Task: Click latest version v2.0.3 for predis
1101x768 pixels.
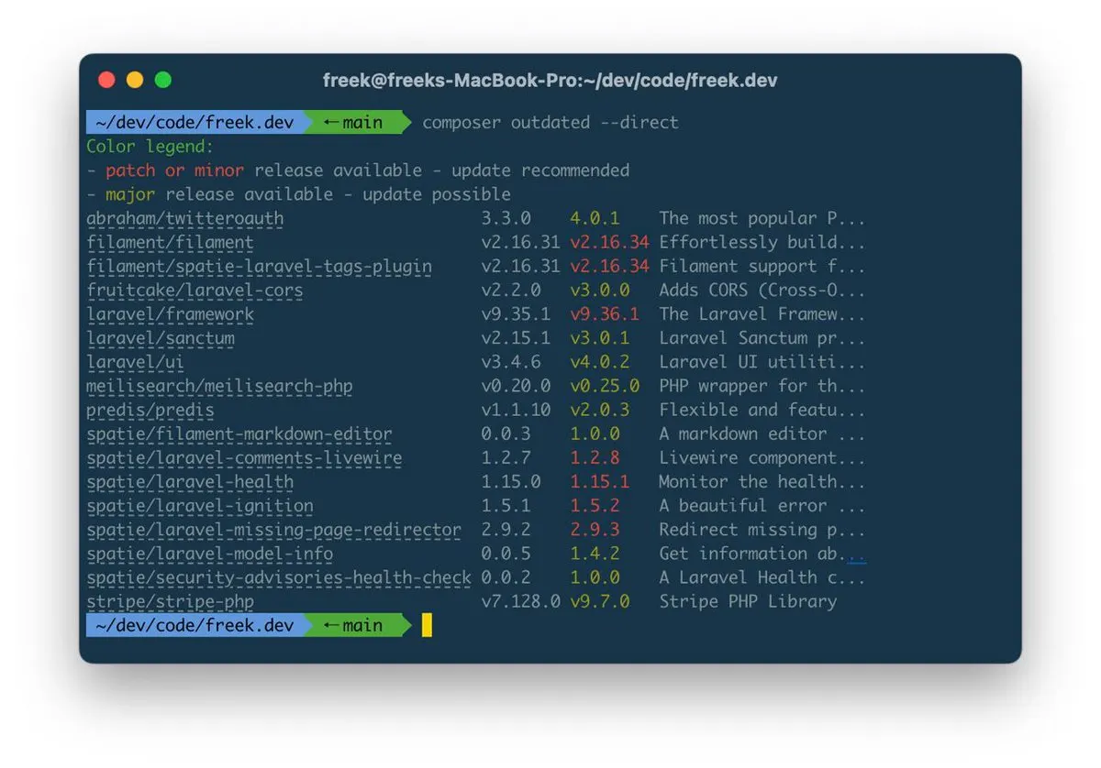Action: 599,410
